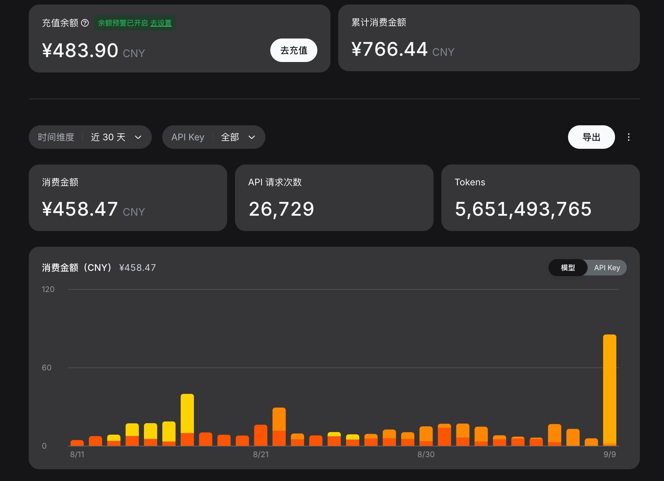Click the orange bar right after 8/21

pos(279,427)
